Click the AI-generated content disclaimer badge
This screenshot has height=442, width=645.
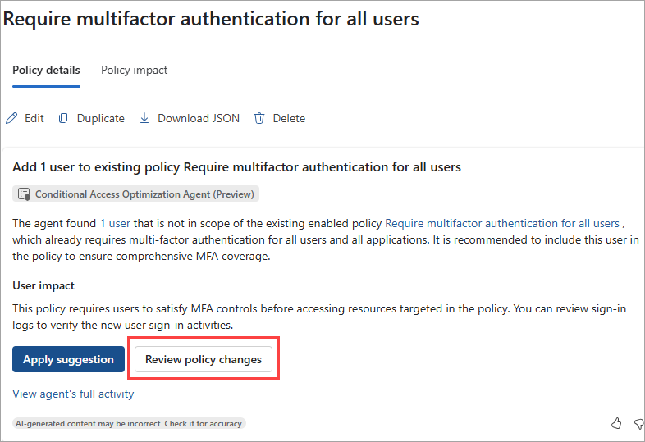point(129,423)
